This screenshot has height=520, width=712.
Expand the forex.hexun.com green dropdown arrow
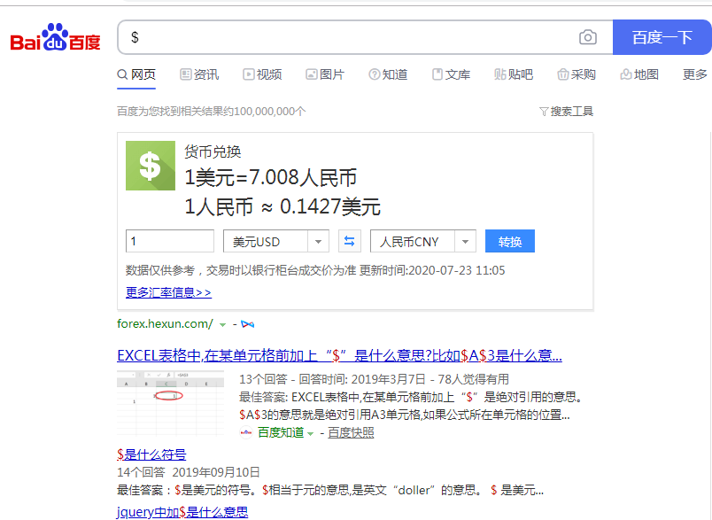click(x=222, y=325)
